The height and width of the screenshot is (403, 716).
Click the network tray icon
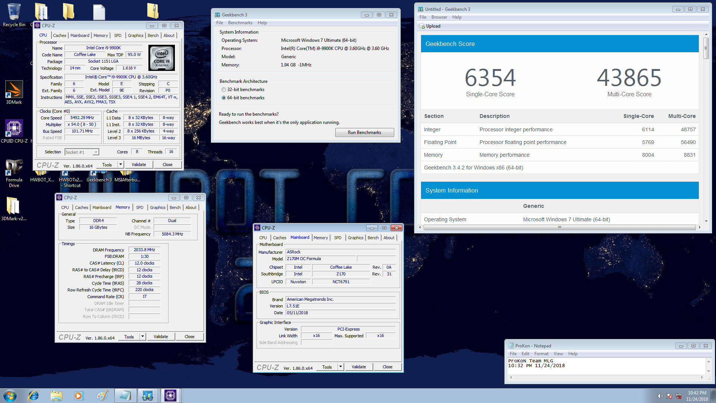(678, 396)
